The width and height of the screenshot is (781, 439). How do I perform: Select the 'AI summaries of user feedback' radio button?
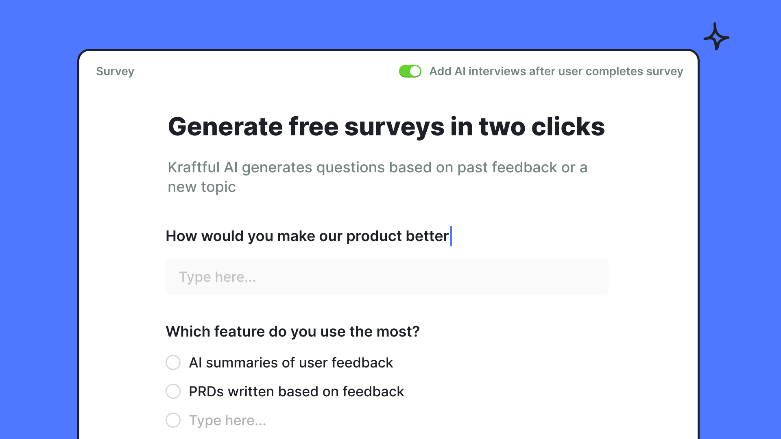click(x=173, y=363)
